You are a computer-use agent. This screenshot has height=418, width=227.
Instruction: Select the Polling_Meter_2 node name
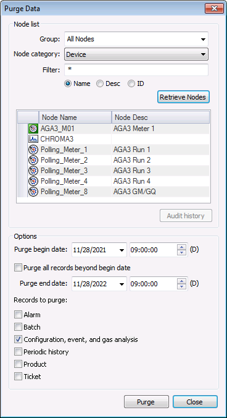[x=64, y=160]
